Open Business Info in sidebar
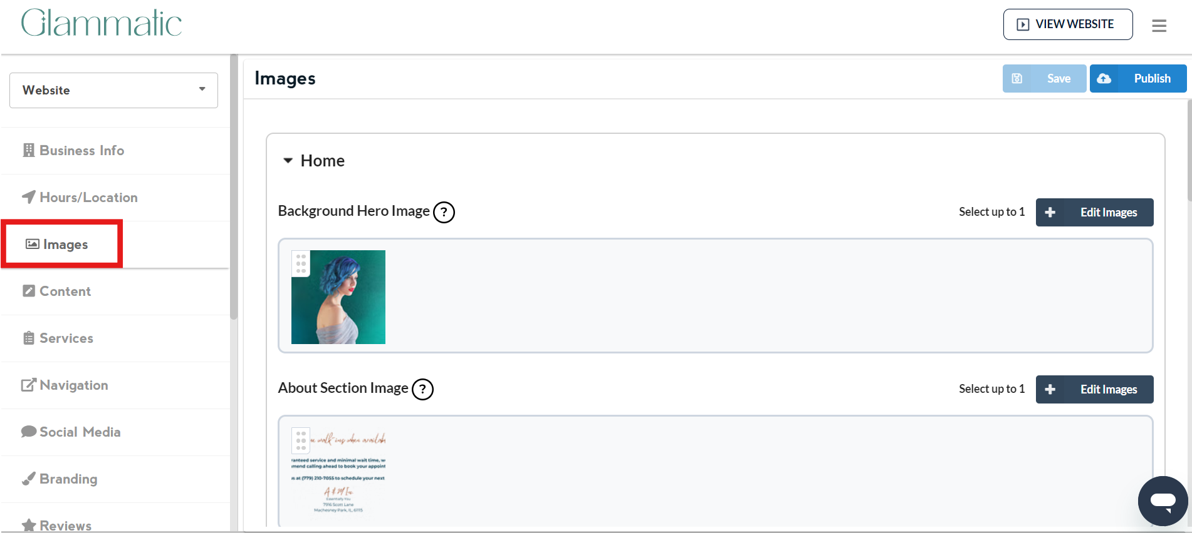 pos(81,151)
